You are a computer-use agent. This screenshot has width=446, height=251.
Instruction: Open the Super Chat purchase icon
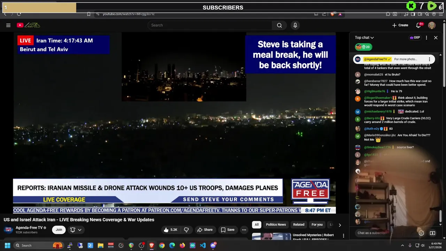click(432, 233)
